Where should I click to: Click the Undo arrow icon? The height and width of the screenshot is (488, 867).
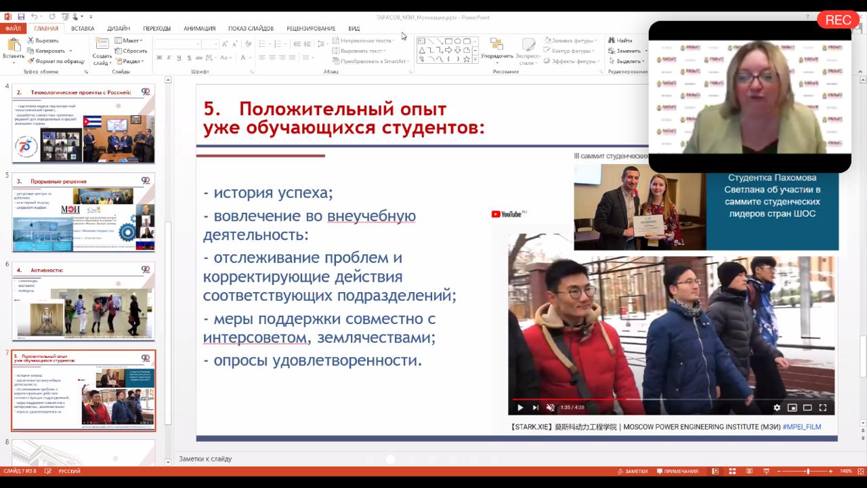pos(34,17)
